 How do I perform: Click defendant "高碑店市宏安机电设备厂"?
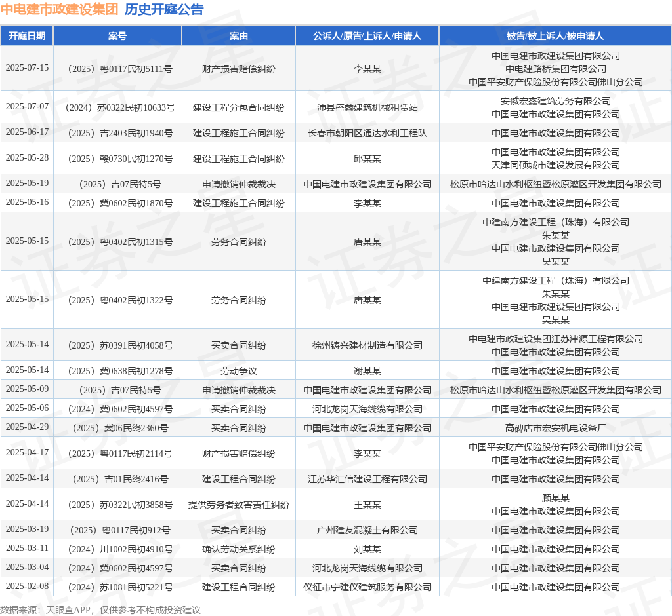pyautogui.click(x=555, y=428)
